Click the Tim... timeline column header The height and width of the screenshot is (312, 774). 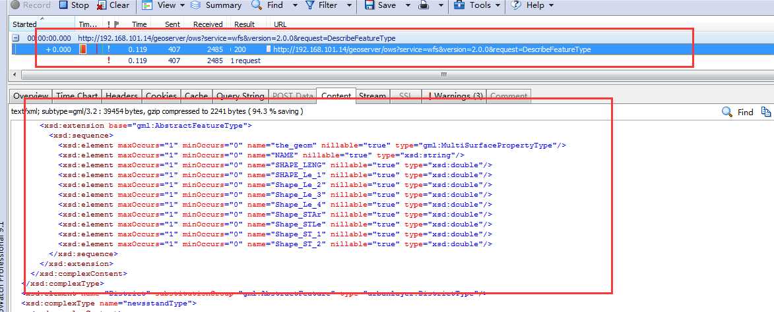[88, 24]
